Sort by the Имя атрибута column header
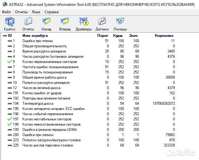The width and height of the screenshot is (199, 160). pyautogui.click(x=35, y=36)
